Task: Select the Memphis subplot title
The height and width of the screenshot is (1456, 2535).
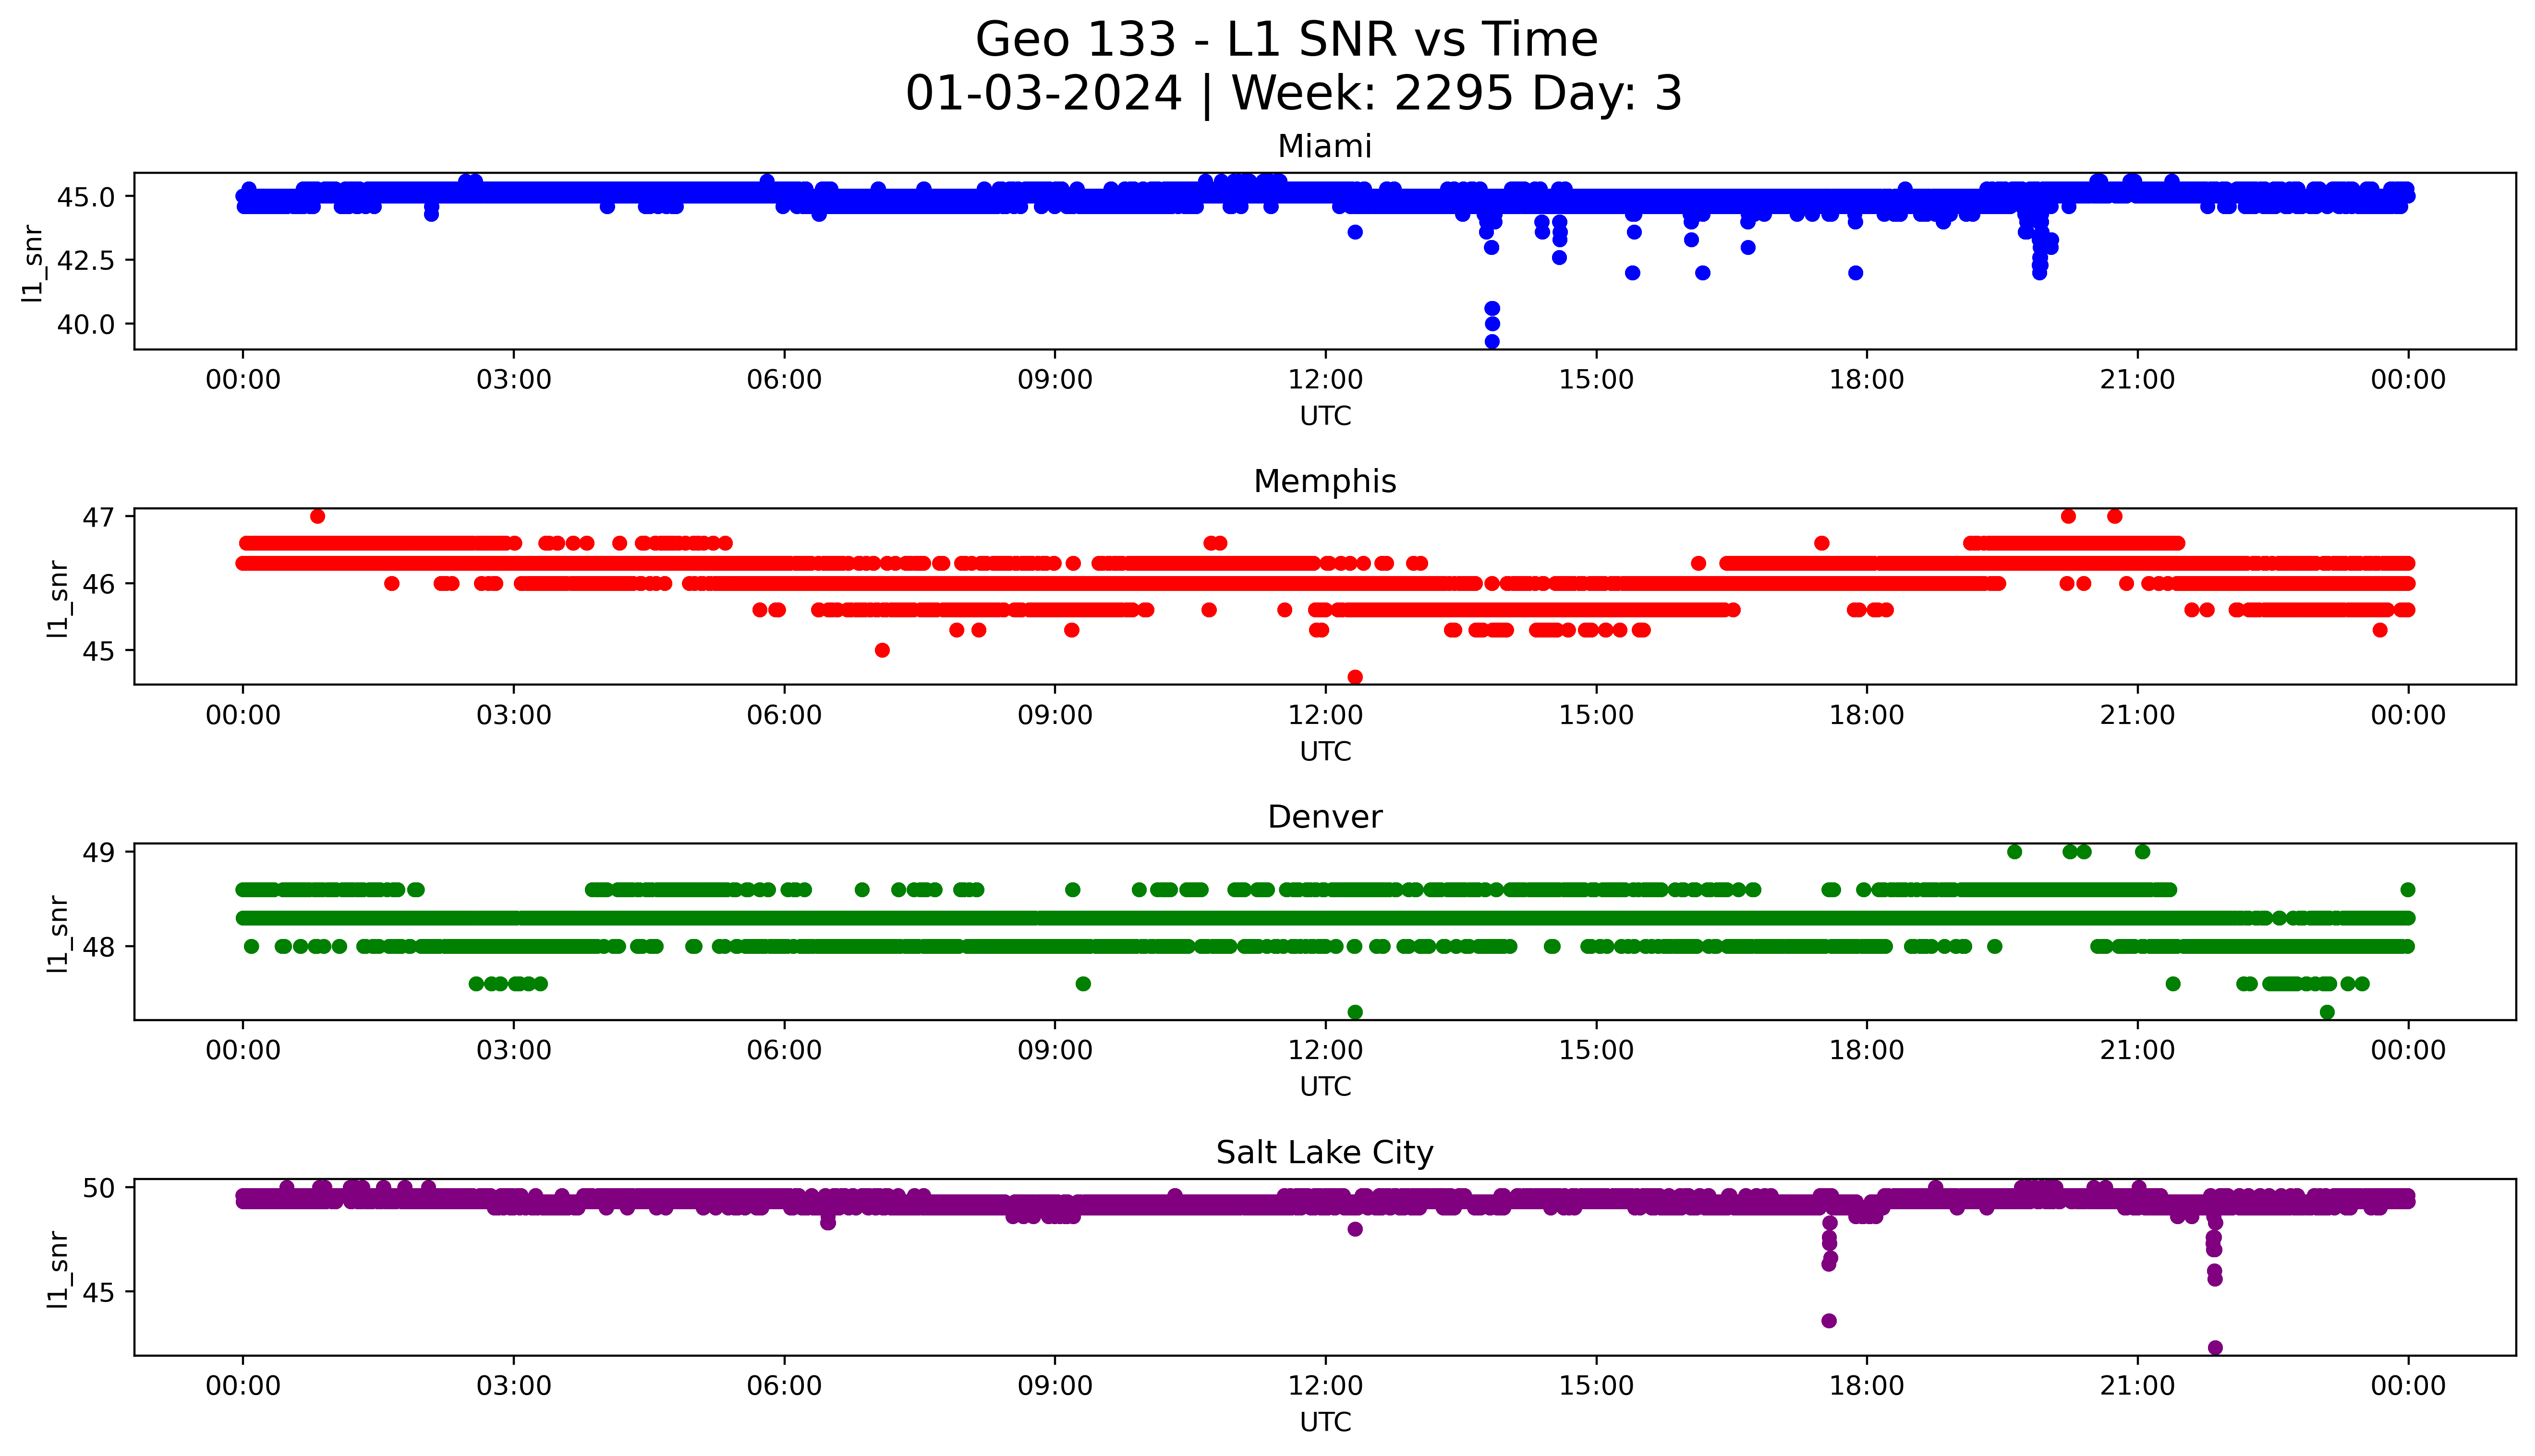Action: click(1324, 482)
